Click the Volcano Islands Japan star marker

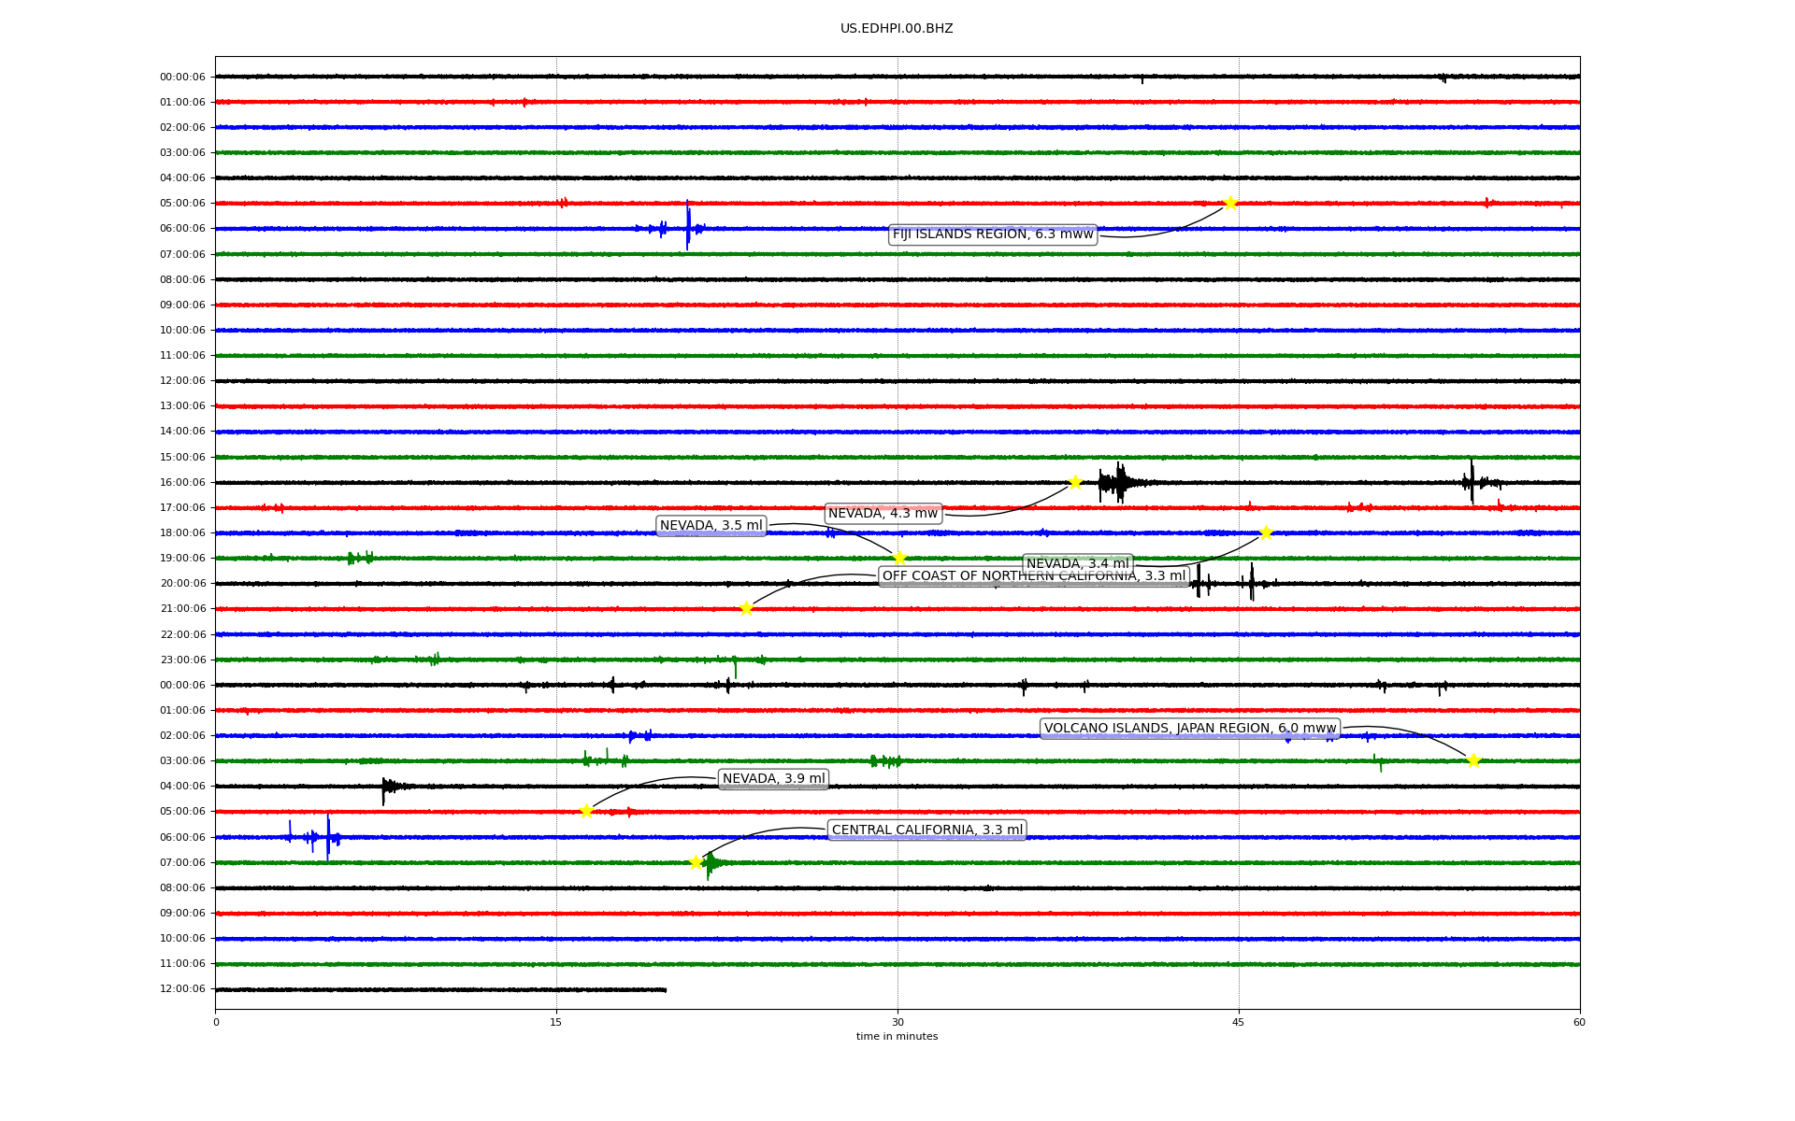1473,760
